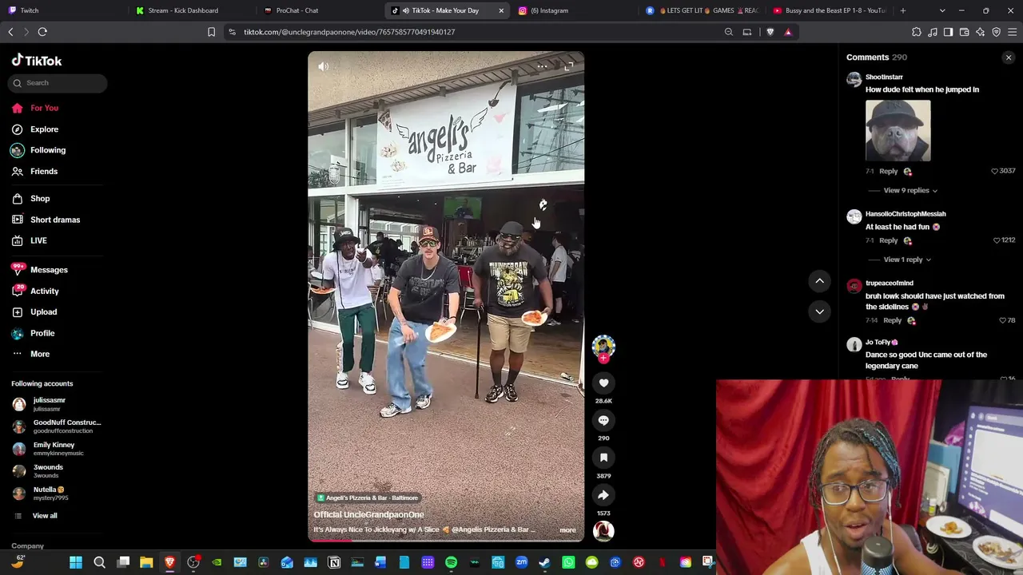Open the video three-dots options menu
Viewport: 1023px width, 575px height.
tap(543, 66)
